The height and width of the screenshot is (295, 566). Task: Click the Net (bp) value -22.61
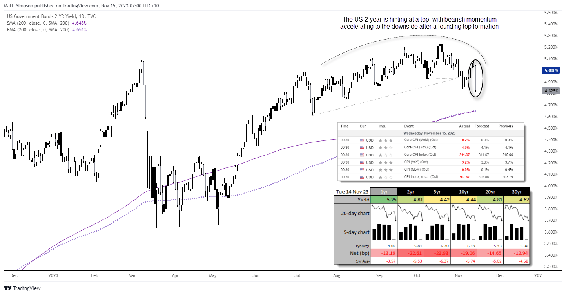(410, 252)
